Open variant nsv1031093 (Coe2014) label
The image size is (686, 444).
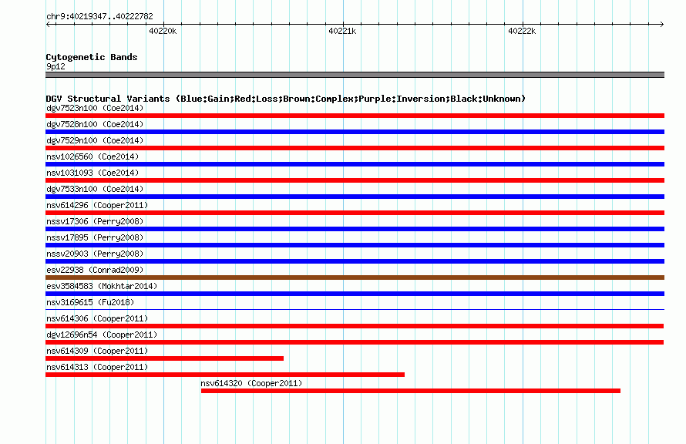point(92,173)
